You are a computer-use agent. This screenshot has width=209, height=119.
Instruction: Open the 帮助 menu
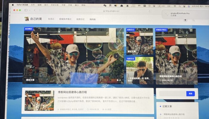83,5
